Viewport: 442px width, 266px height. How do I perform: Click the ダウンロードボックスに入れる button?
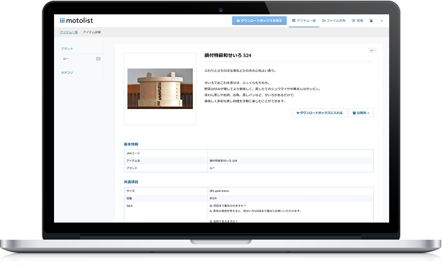pos(319,113)
